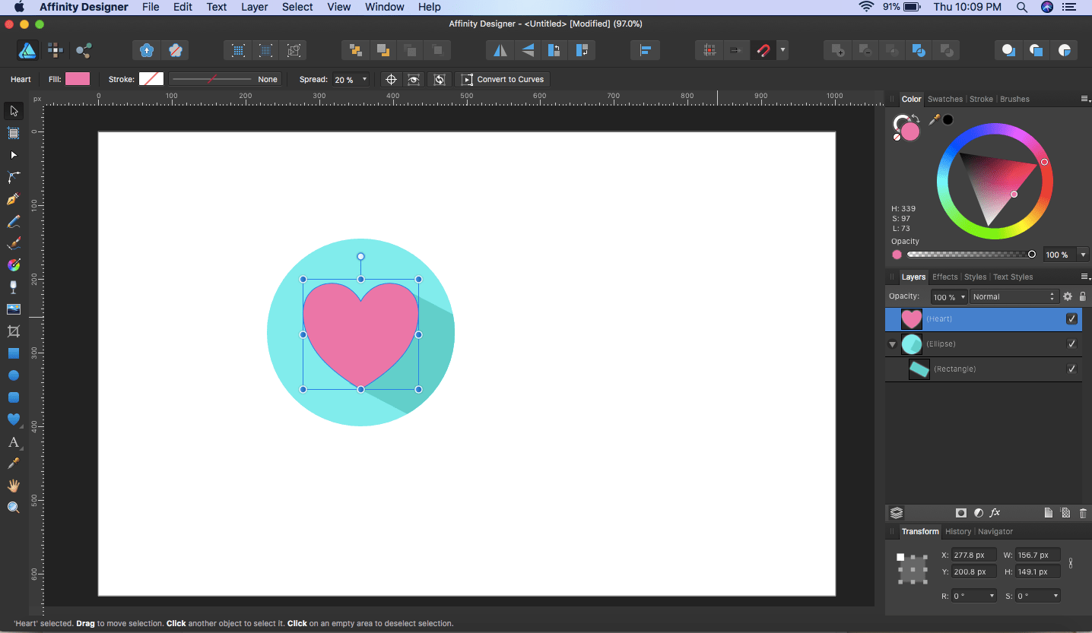Select the Pen tool in the toolbox
This screenshot has width=1092, height=633.
13,199
